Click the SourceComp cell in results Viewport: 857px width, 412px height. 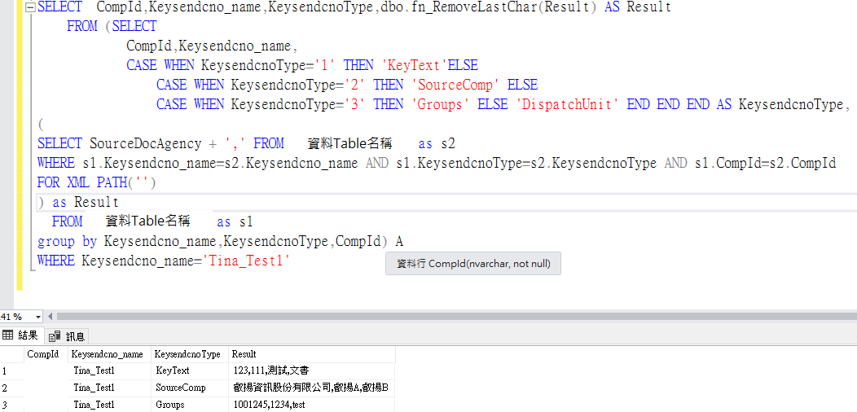click(190, 388)
